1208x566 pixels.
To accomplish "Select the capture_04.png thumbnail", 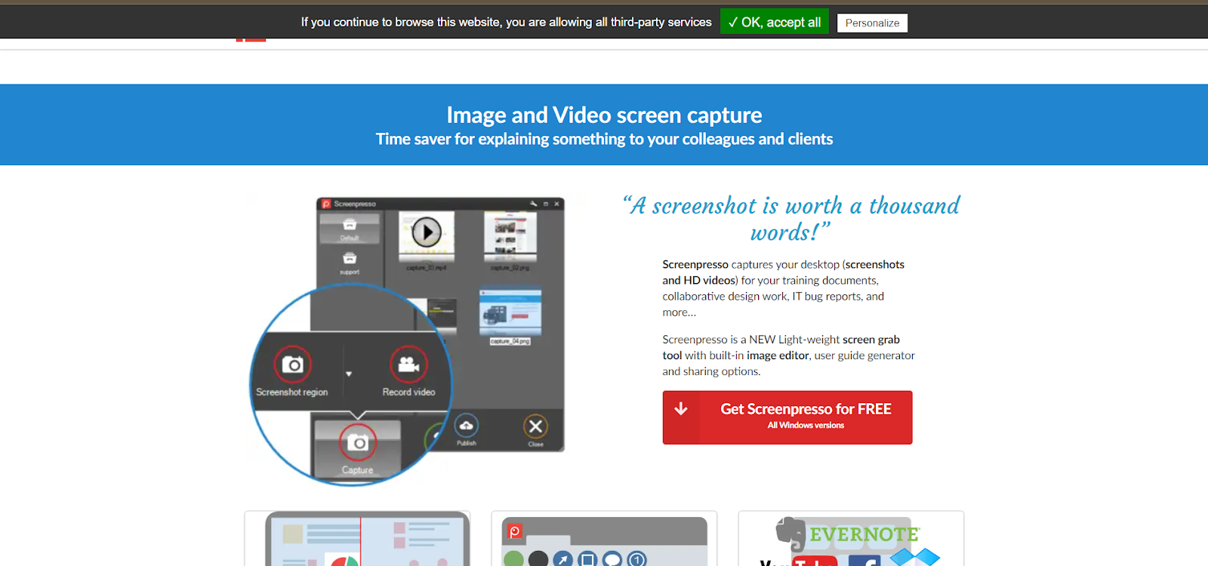I will coord(510,312).
